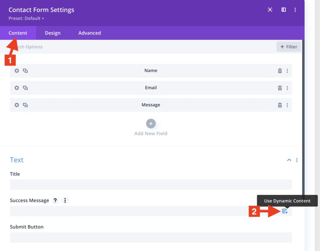Click the Filter button

(x=288, y=47)
